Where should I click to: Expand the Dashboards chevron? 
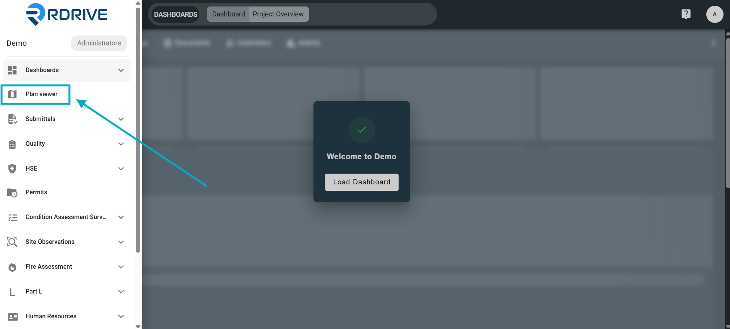(x=121, y=70)
